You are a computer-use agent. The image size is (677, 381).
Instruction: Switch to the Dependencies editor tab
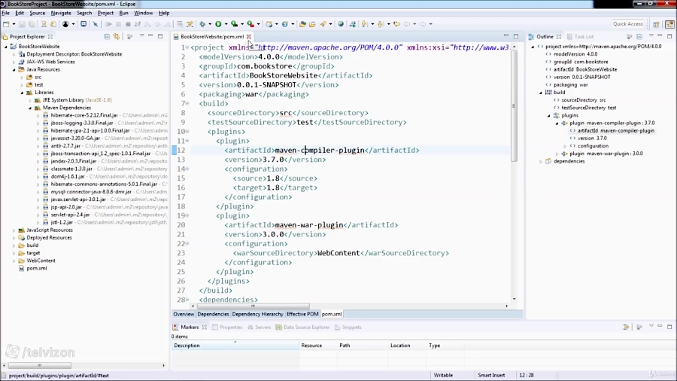point(213,314)
